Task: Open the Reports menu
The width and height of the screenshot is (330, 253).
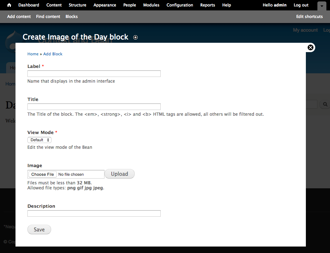Action: (x=208, y=5)
